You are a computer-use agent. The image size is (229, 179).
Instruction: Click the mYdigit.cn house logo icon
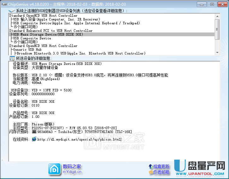pos(54,169)
